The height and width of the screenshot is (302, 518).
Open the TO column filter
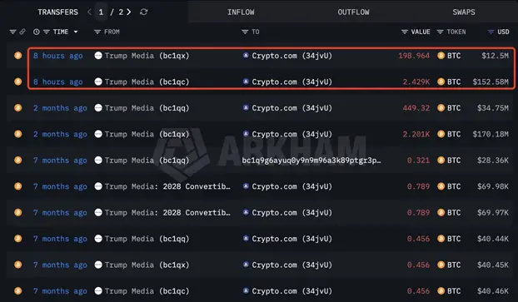(x=245, y=32)
